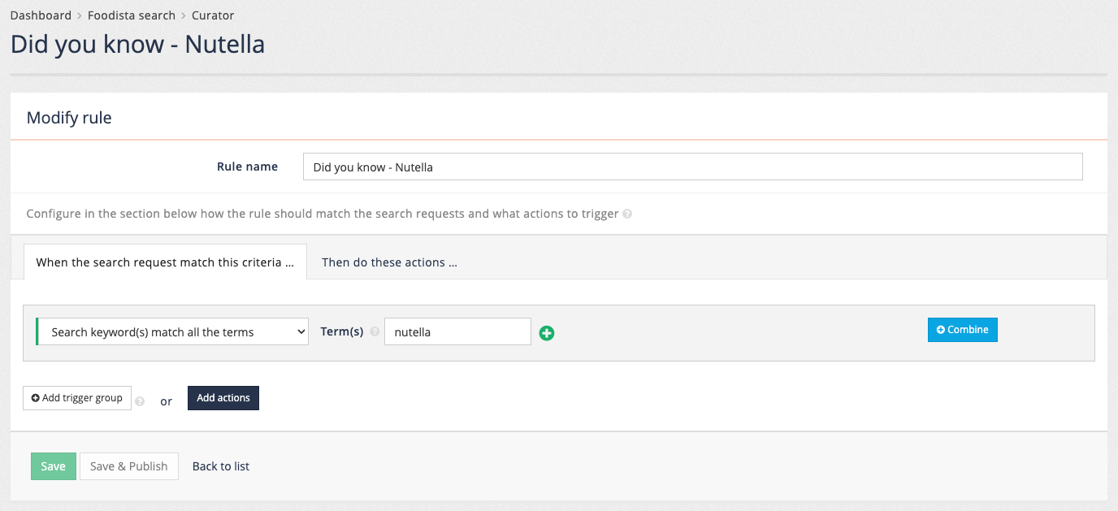This screenshot has width=1118, height=511.
Task: Open the match criteria dropdown
Action: 171,331
